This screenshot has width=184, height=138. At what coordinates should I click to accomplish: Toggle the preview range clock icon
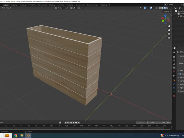click(148, 123)
